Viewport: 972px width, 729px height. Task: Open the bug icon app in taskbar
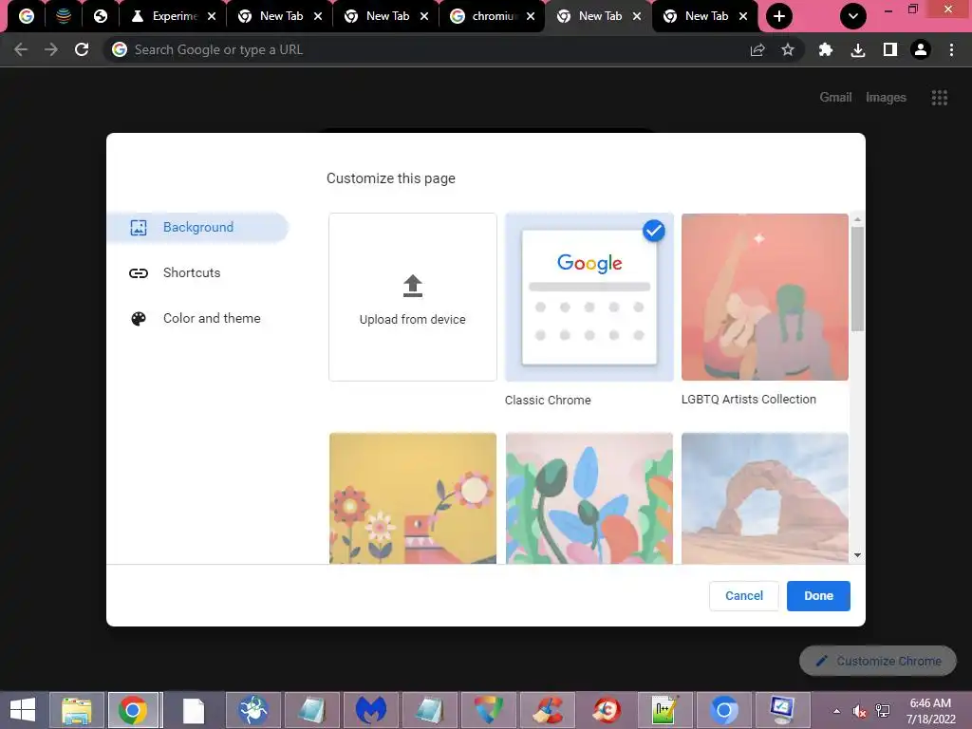pos(252,710)
